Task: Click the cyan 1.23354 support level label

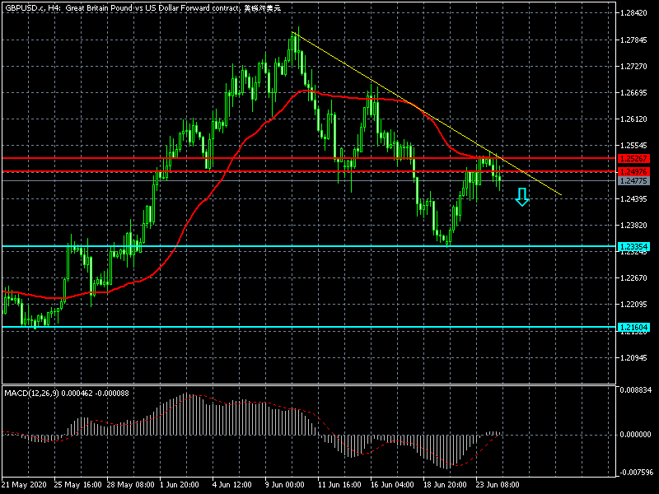Action: 634,246
